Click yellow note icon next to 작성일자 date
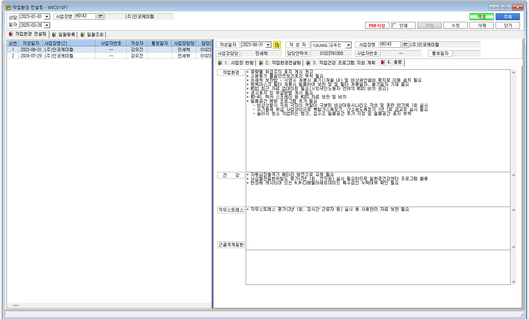This screenshot has height=319, width=529. click(x=277, y=45)
